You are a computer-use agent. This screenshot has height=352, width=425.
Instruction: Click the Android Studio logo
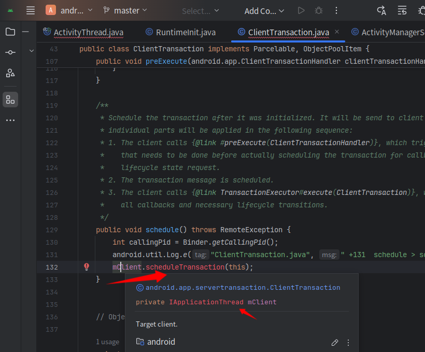tap(10, 10)
